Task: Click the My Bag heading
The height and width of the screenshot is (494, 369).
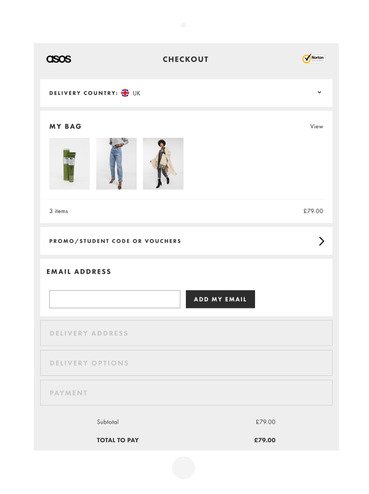Action: [x=65, y=126]
